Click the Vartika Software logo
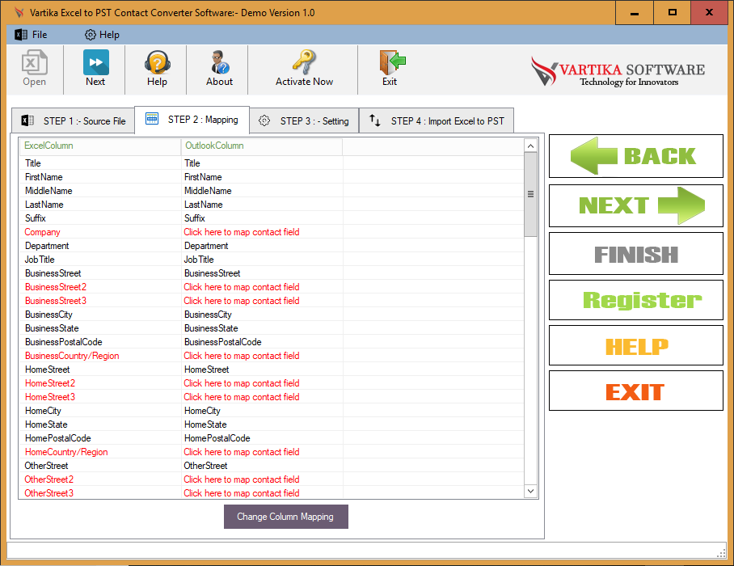The width and height of the screenshot is (734, 566). [618, 72]
